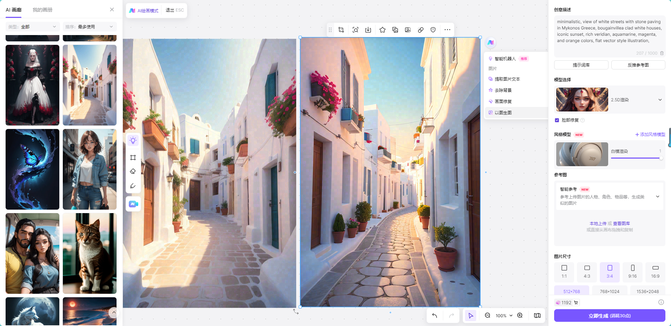Screen dimensions: 671x326
Task: Click the lightbulb inspiration tool
Action: click(133, 141)
